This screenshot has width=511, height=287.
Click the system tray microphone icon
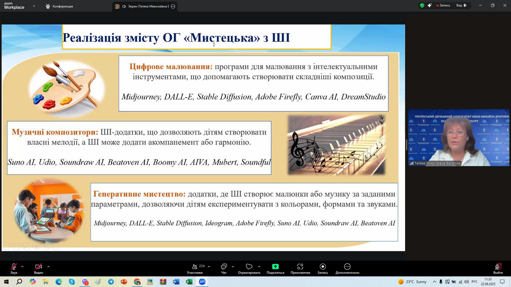[x=441, y=282]
